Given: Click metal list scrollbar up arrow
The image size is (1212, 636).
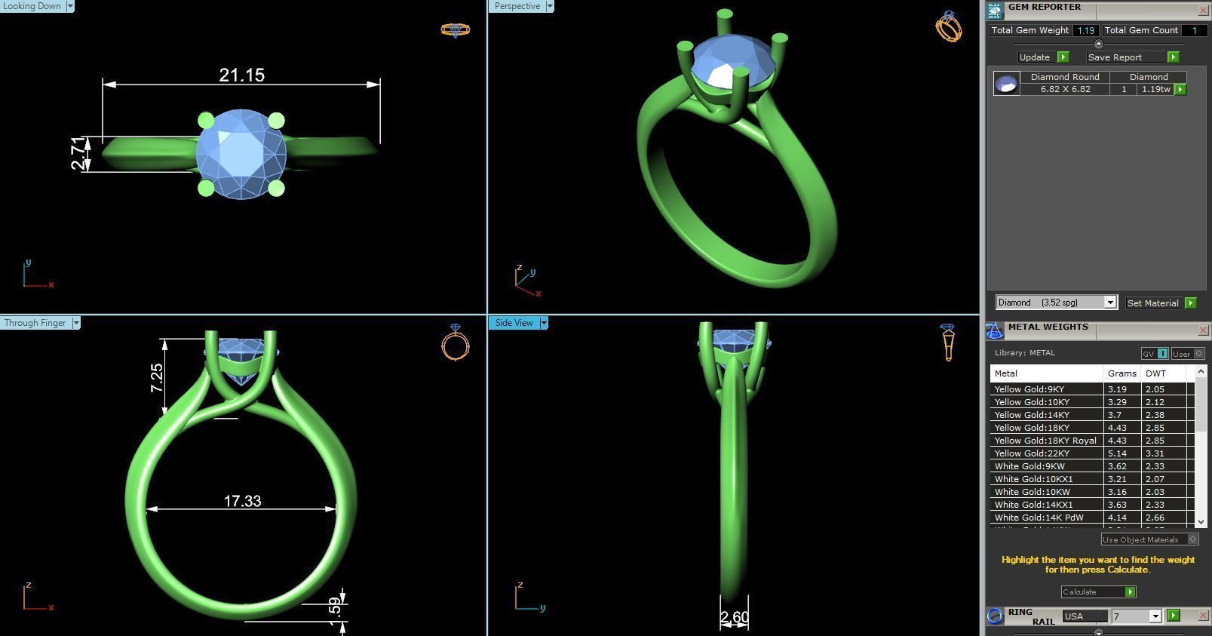Looking at the screenshot, I should 1201,372.
